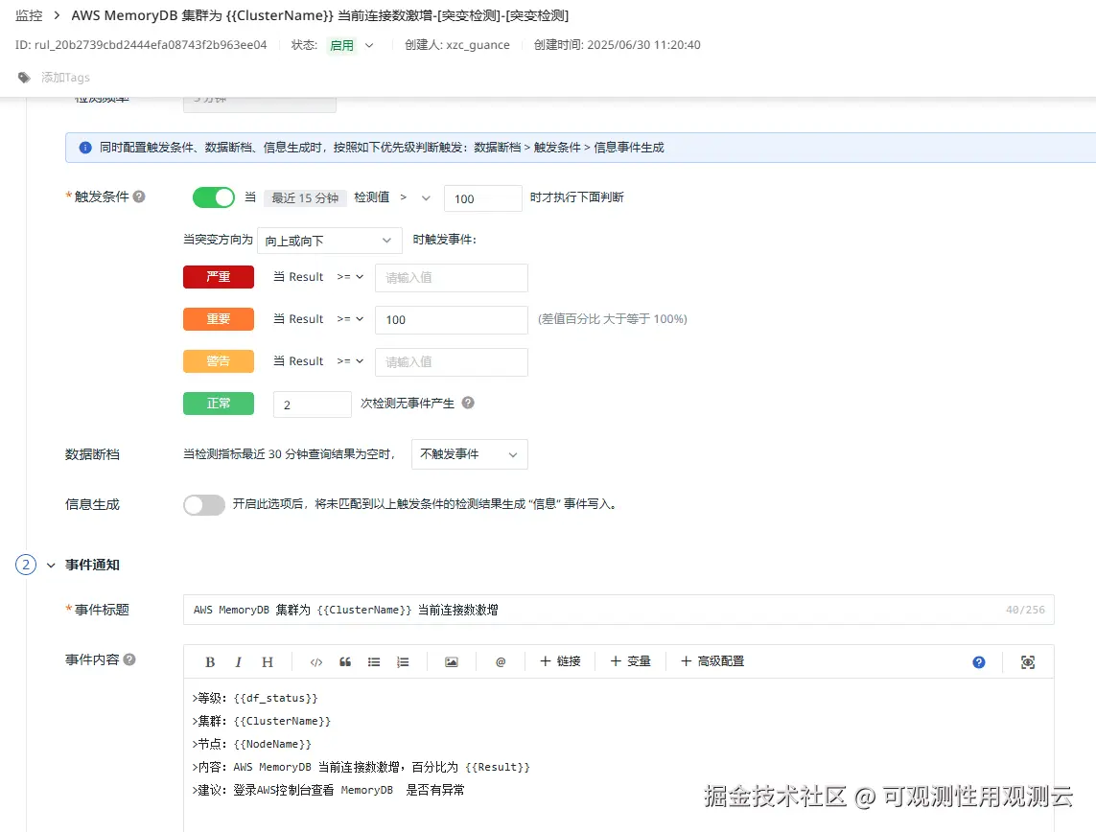Click the rule ID text
This screenshot has width=1096, height=832.
[x=141, y=45]
